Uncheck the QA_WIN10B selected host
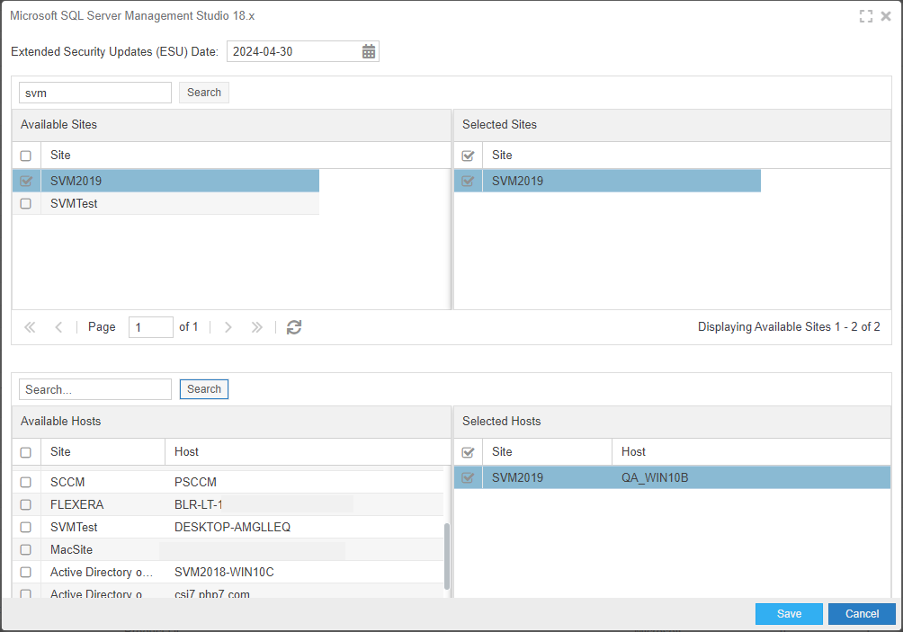Viewport: 903px width, 632px height. pos(469,477)
